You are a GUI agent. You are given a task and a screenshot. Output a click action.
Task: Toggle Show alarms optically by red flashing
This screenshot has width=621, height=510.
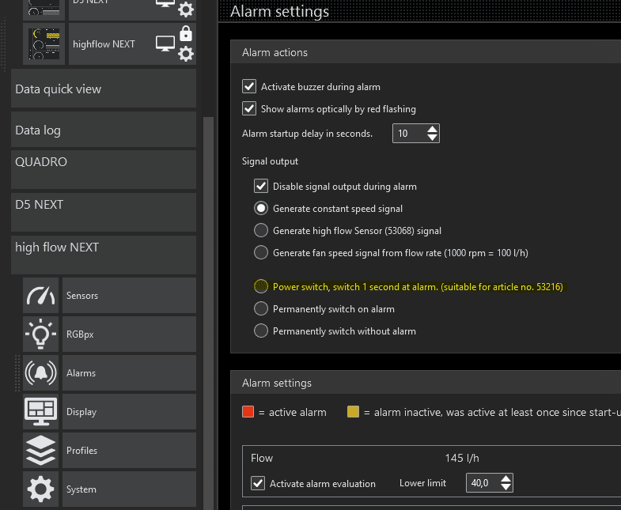tap(249, 108)
